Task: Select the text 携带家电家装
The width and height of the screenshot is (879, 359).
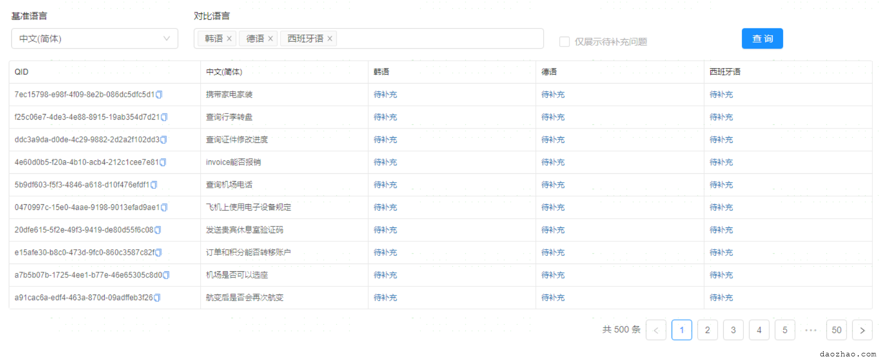Action: pos(229,95)
